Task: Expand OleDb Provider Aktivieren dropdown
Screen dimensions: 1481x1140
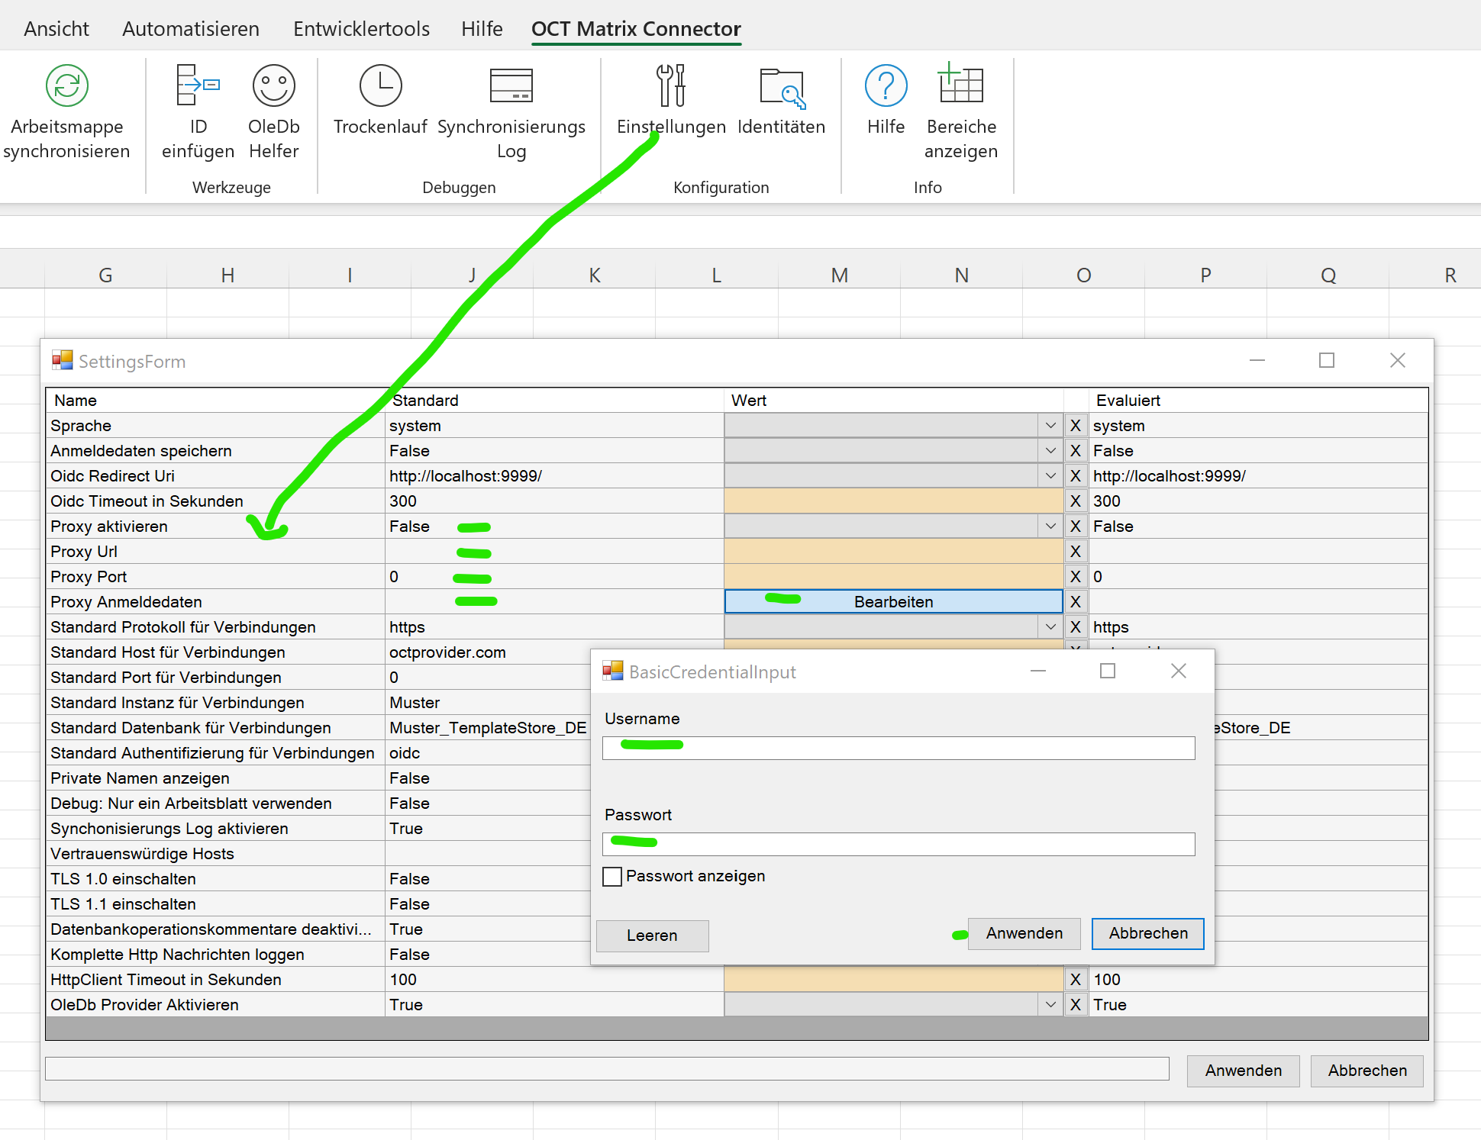Action: (1050, 1005)
